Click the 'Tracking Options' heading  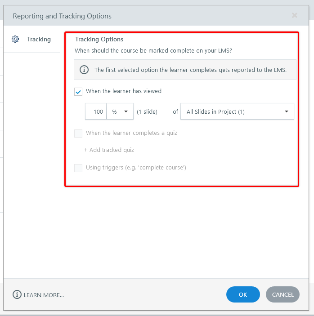(99, 39)
